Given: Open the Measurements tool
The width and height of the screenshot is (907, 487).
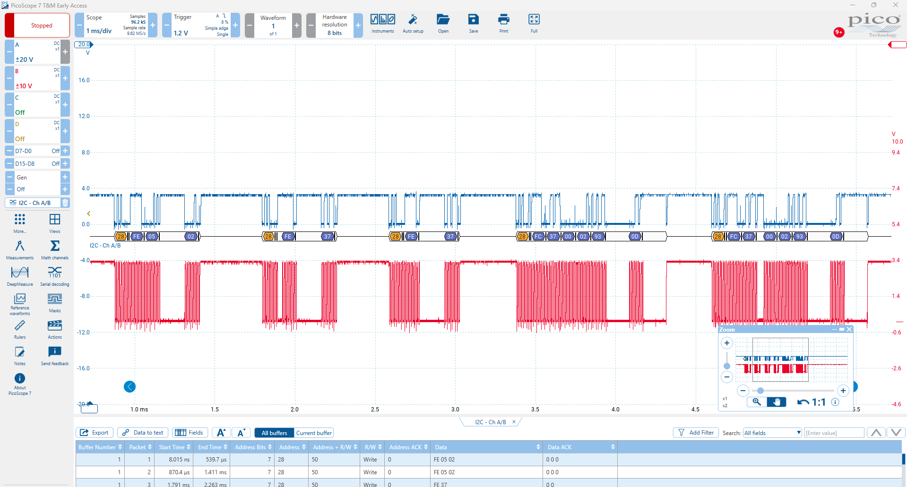Looking at the screenshot, I should (20, 250).
